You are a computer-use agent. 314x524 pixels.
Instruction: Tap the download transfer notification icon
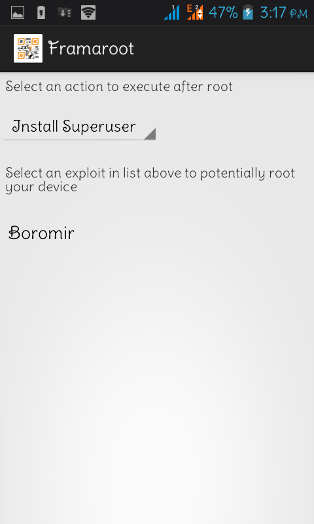click(64, 13)
